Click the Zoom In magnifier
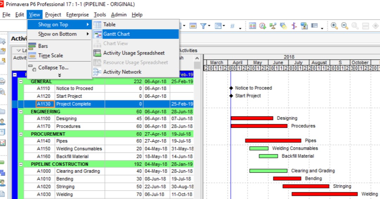The height and width of the screenshot is (199, 380). pyautogui.click(x=334, y=26)
